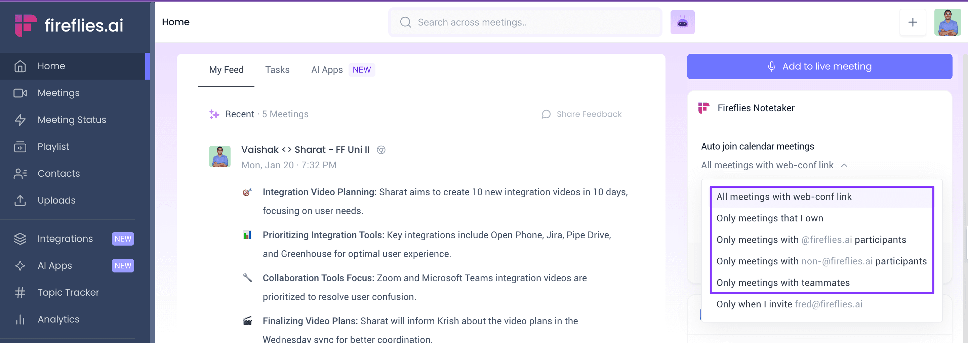Focus the Search across meetings field

(525, 22)
